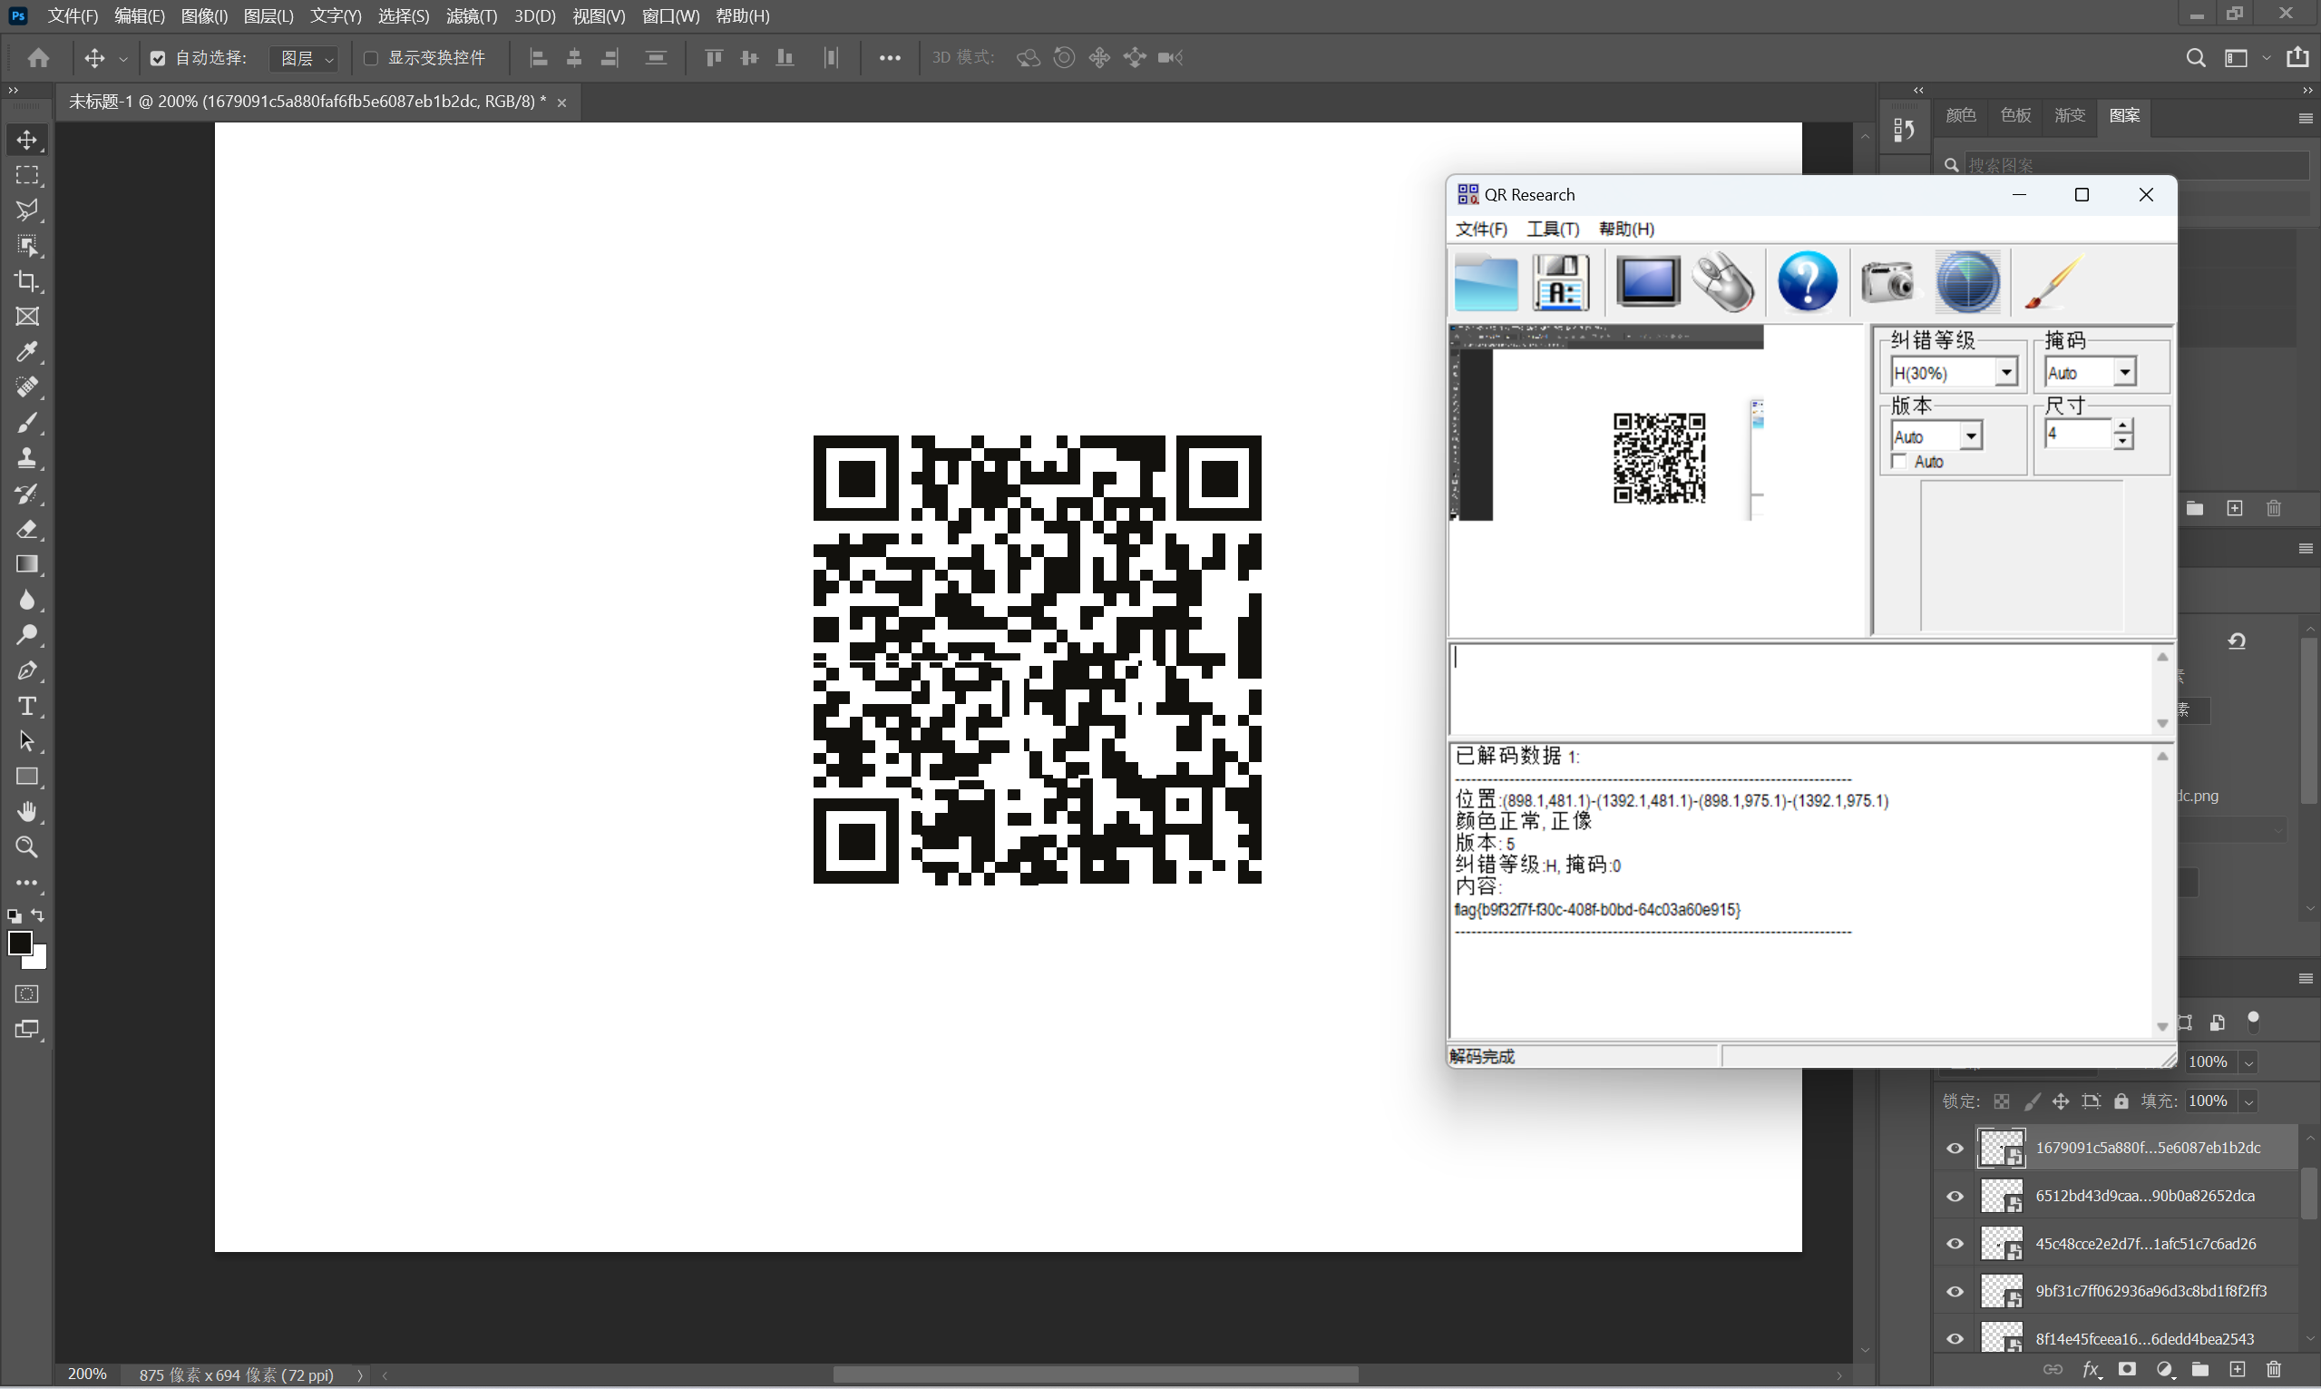Switch to the 渐变 tab
2321x1389 pixels.
2070,115
